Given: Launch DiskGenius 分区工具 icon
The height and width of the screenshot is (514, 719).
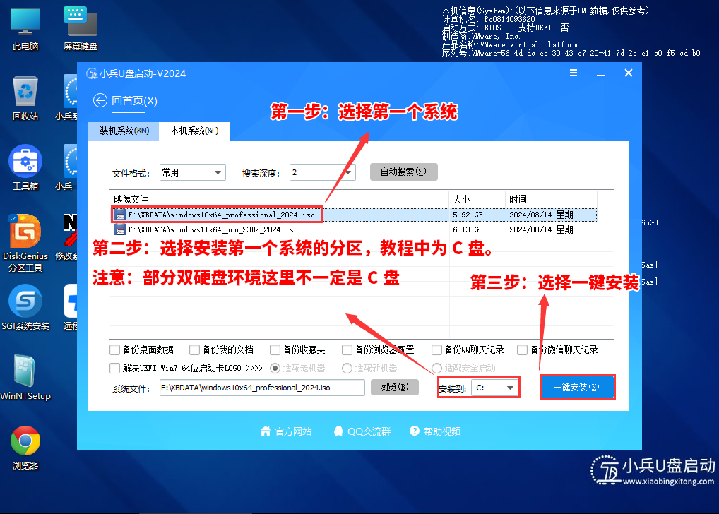Looking at the screenshot, I should click(25, 243).
